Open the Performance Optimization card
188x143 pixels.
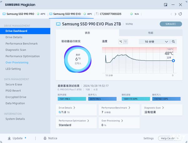[x=76, y=123]
